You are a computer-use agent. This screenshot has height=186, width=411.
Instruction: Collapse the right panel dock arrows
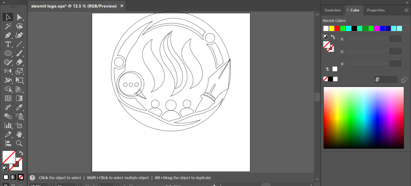(407, 2)
